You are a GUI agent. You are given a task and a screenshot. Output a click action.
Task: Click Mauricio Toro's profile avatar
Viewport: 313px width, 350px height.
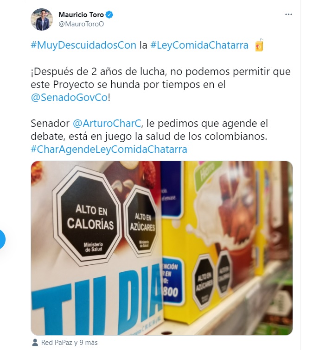42,19
